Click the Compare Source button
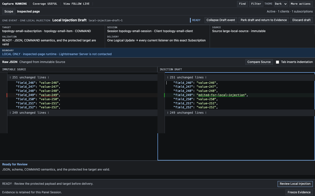This screenshot has height=196, width=315. click(x=259, y=62)
